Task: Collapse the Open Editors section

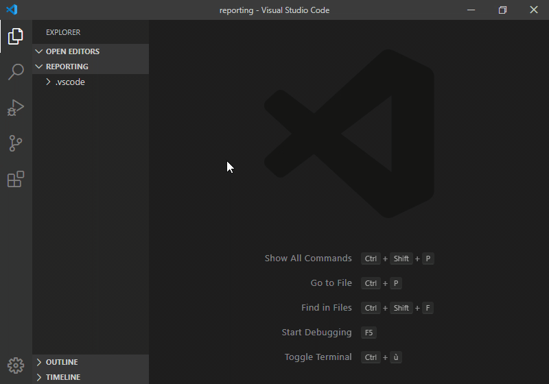Action: point(91,51)
